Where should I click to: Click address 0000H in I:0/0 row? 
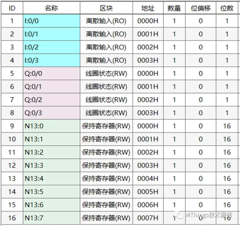(148, 21)
